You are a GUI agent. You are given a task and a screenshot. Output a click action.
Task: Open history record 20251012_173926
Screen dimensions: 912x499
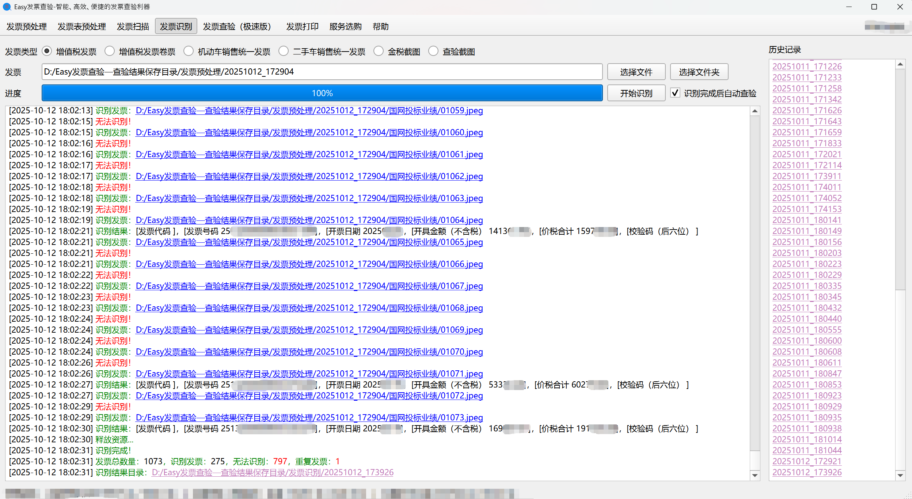[x=807, y=472]
